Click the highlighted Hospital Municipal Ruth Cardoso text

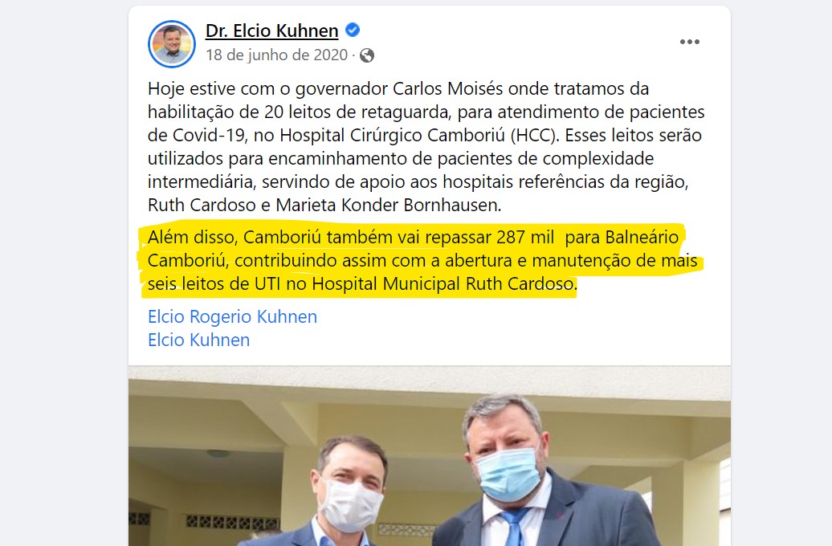[443, 284]
